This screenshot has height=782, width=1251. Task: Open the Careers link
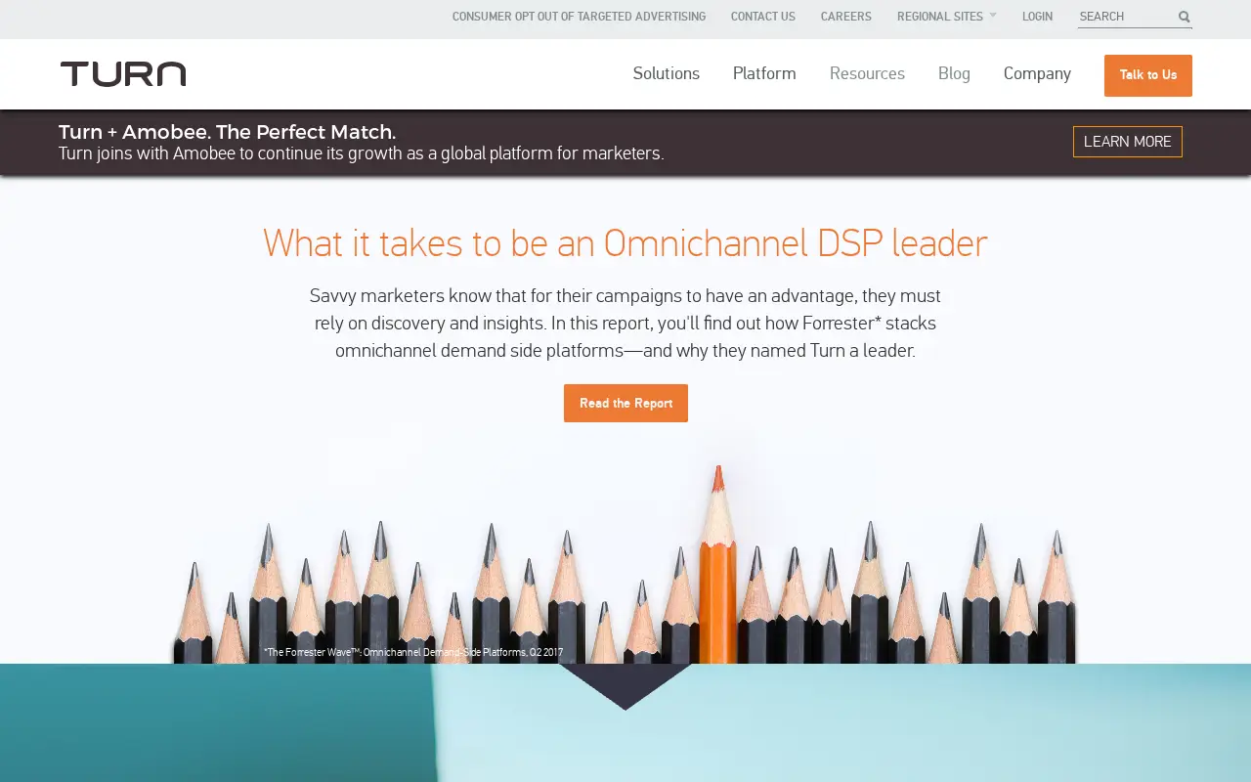coord(846,17)
